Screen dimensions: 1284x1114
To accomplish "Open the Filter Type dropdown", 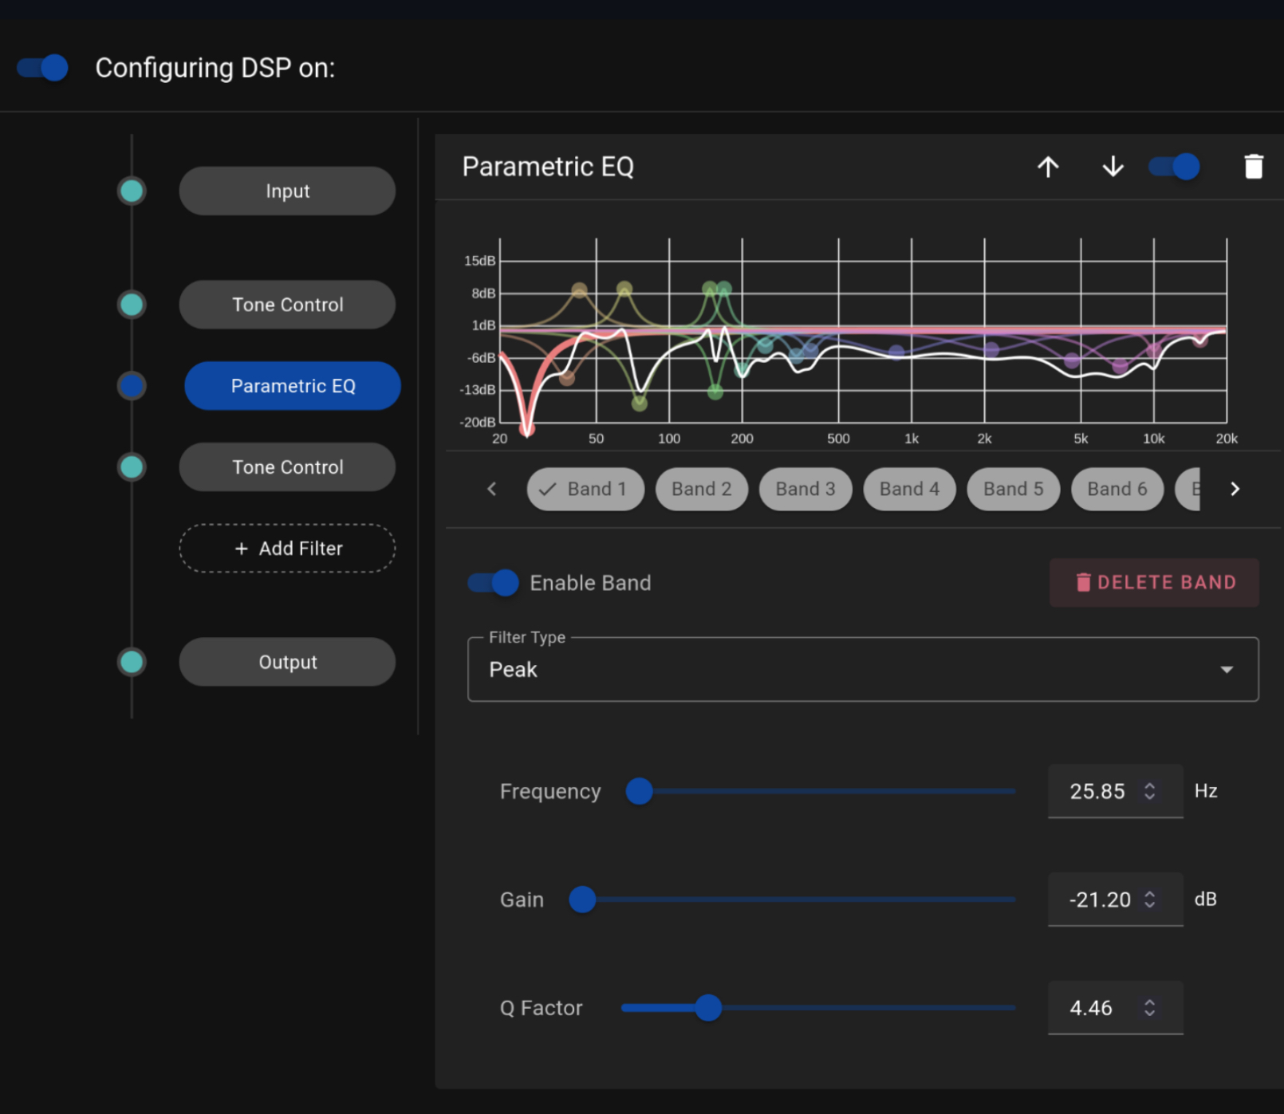I will (x=862, y=670).
